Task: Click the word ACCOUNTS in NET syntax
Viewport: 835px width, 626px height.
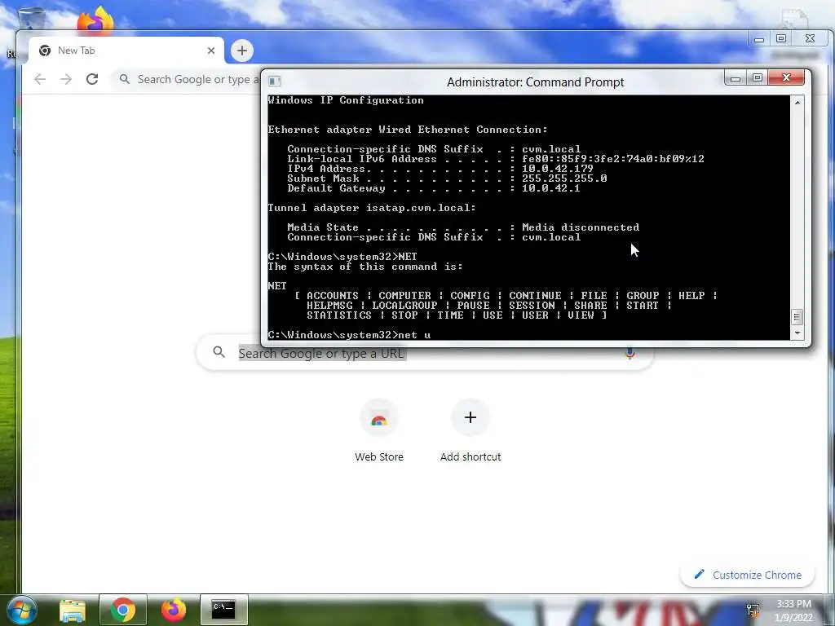Action: click(x=333, y=295)
